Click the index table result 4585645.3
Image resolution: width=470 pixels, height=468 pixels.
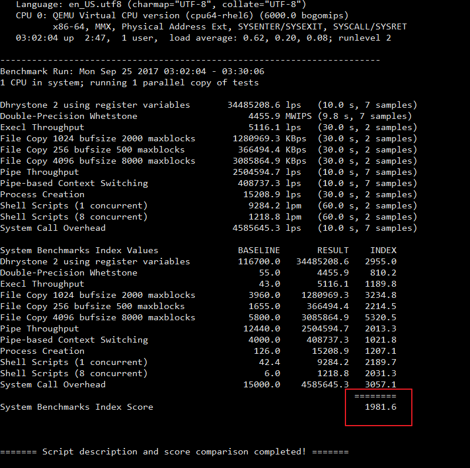pyautogui.click(x=325, y=384)
